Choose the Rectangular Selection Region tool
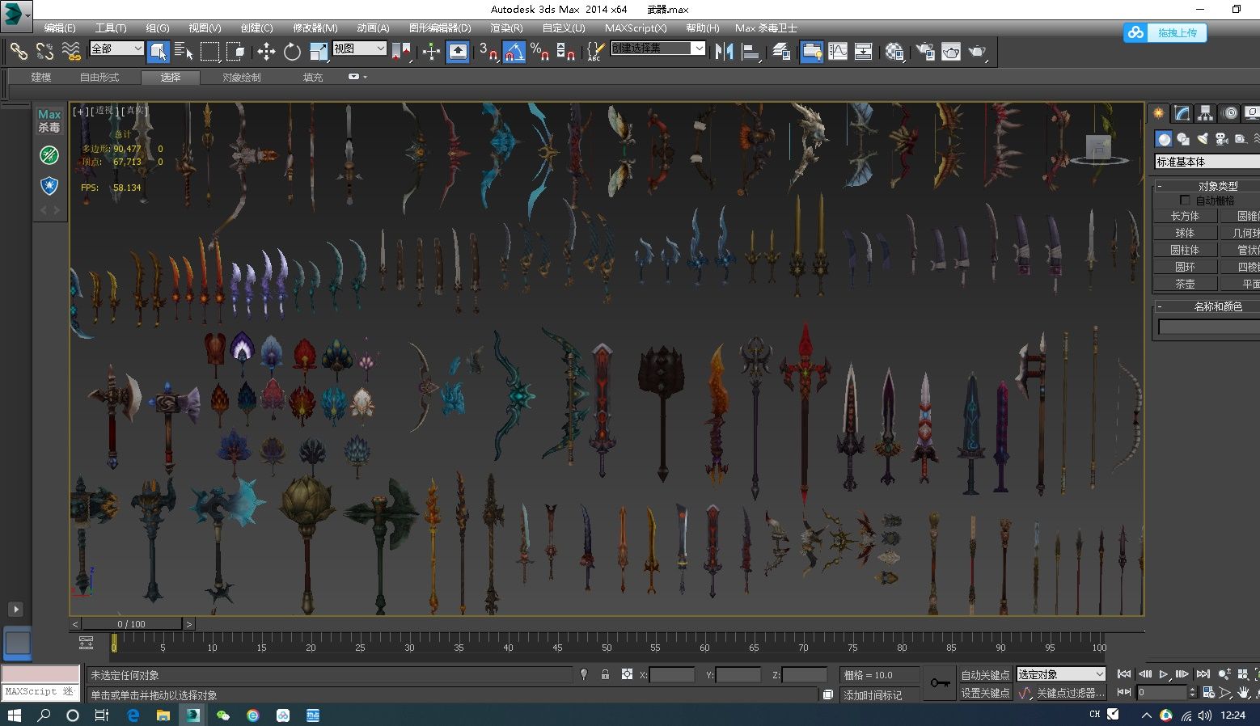This screenshot has height=726, width=1260. pos(209,52)
